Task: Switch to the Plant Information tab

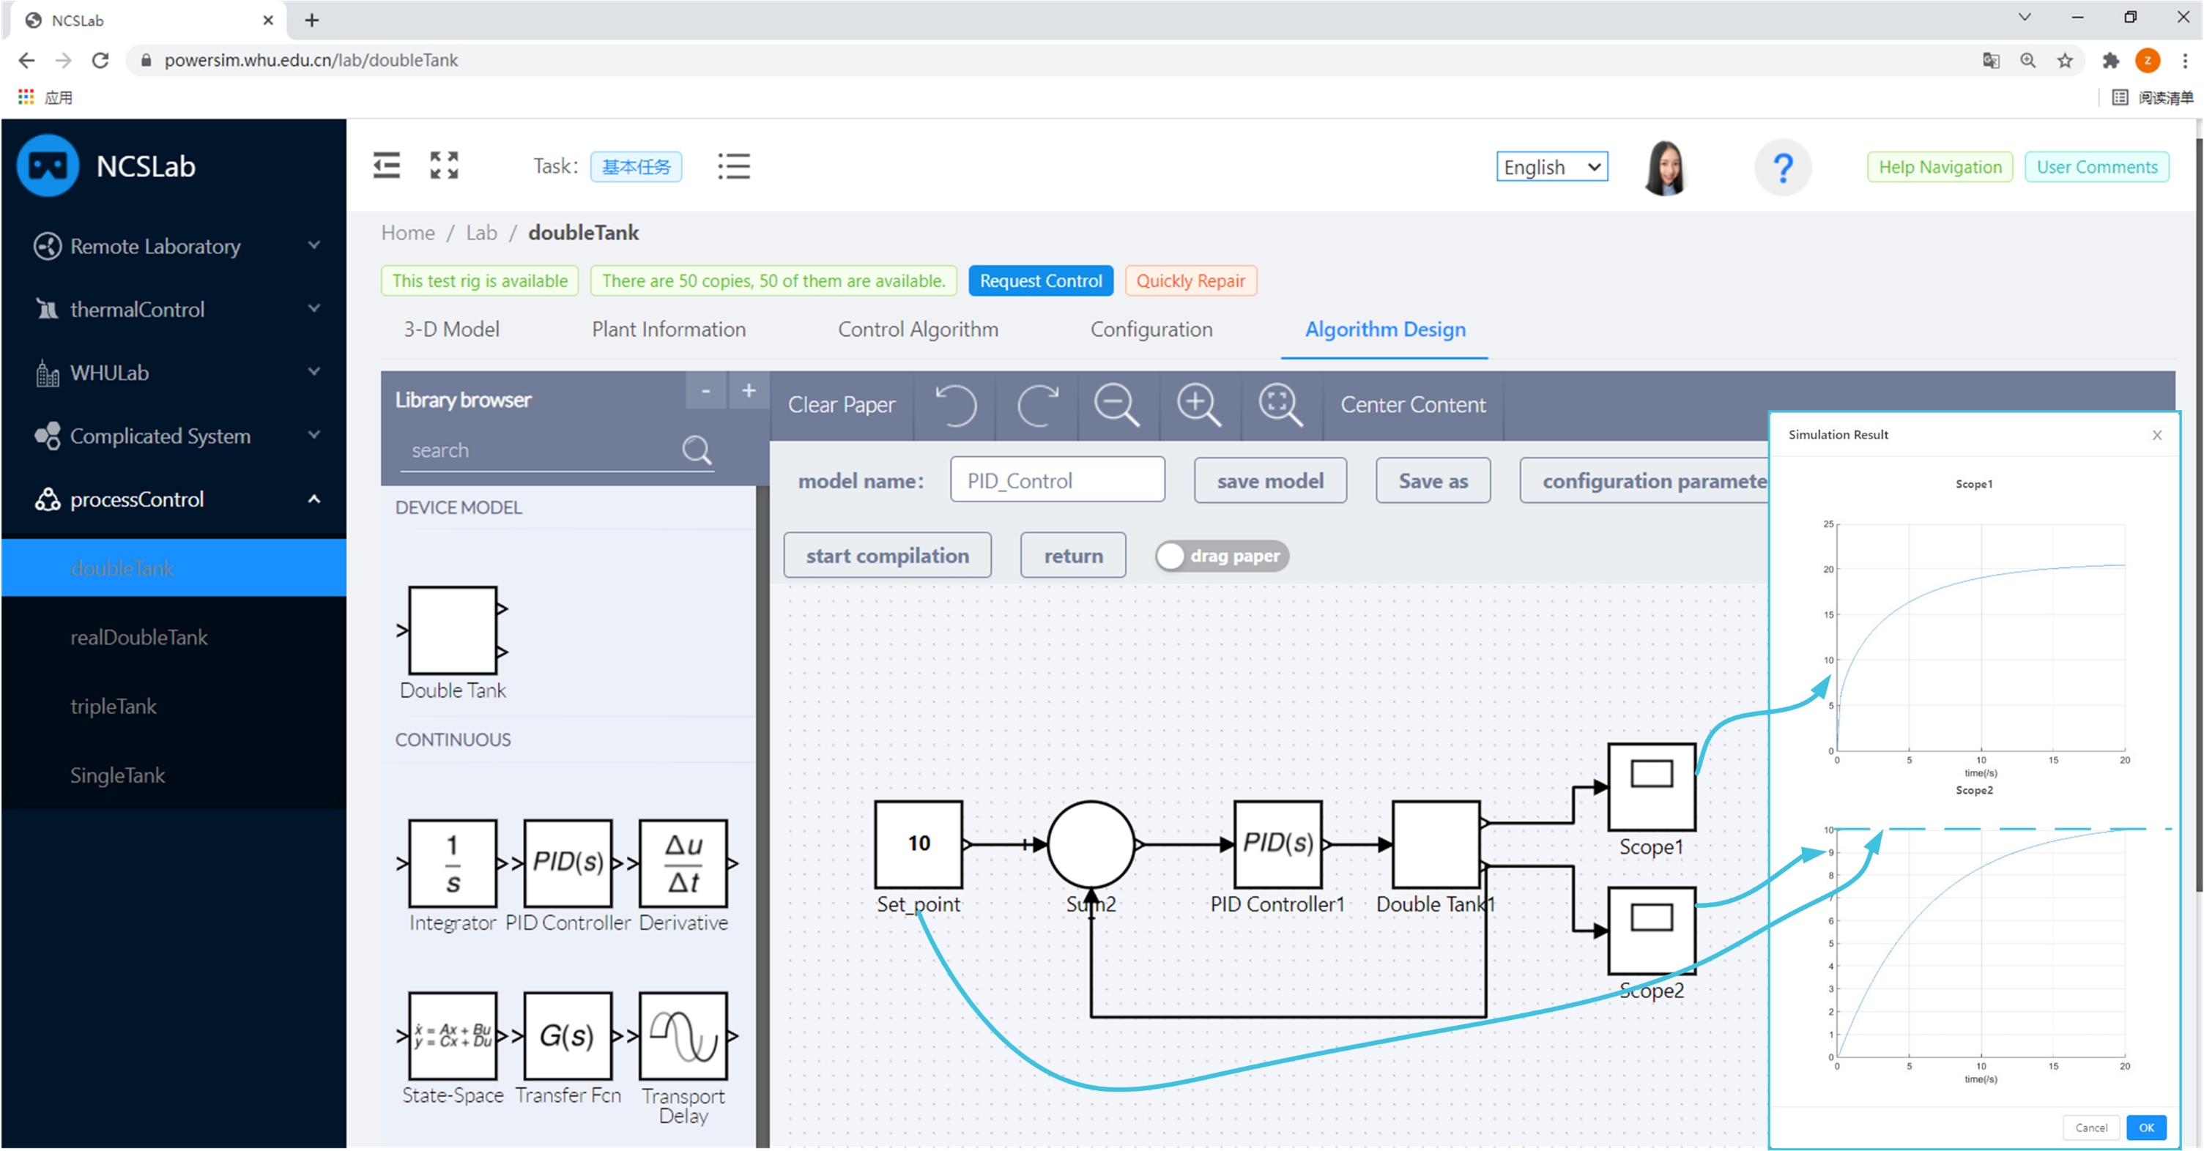Action: (x=668, y=329)
